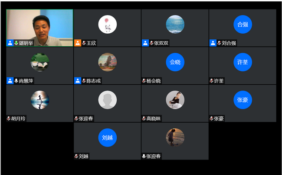Click the blue person icon beside 陈志成
This screenshot has width=282, height=175.
point(78,81)
